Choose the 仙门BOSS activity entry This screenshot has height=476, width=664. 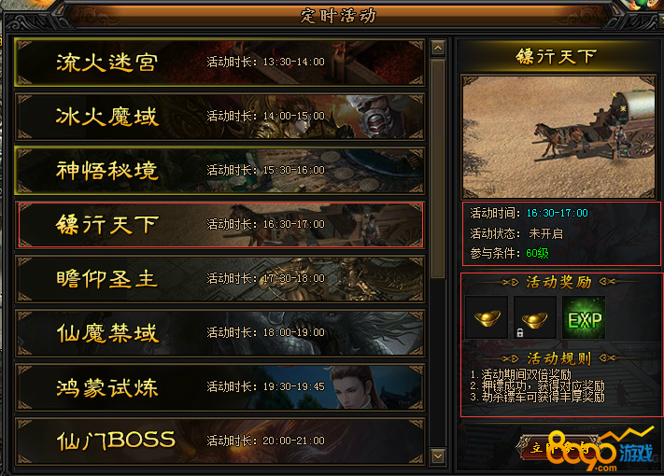pos(219,441)
